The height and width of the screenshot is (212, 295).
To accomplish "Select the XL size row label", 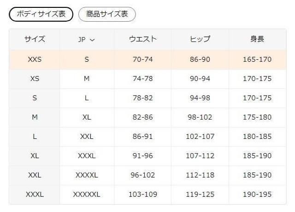I will coord(35,156).
